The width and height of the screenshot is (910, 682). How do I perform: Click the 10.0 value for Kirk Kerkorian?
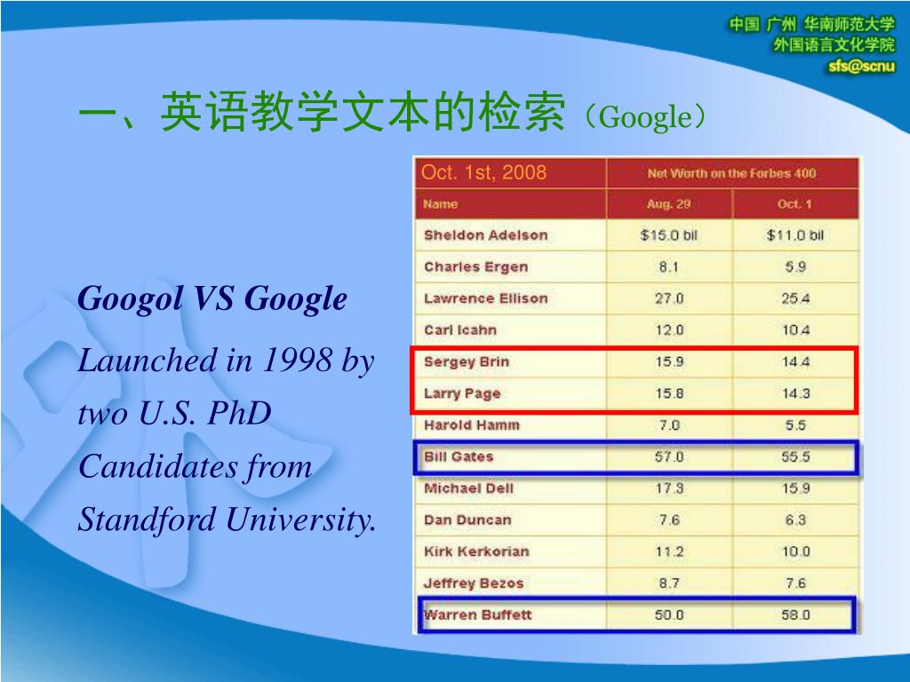(x=795, y=551)
